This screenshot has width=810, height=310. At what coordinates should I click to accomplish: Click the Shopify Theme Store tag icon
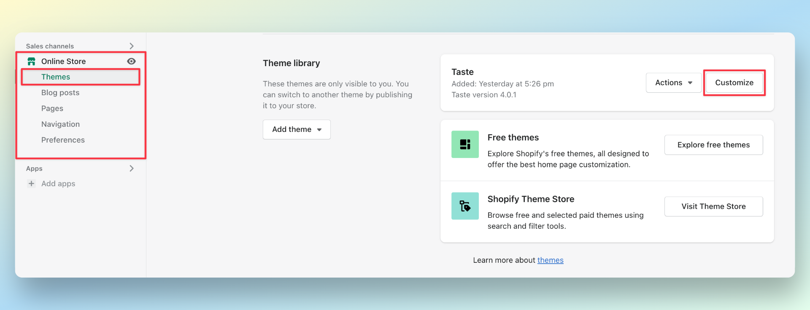click(x=465, y=206)
